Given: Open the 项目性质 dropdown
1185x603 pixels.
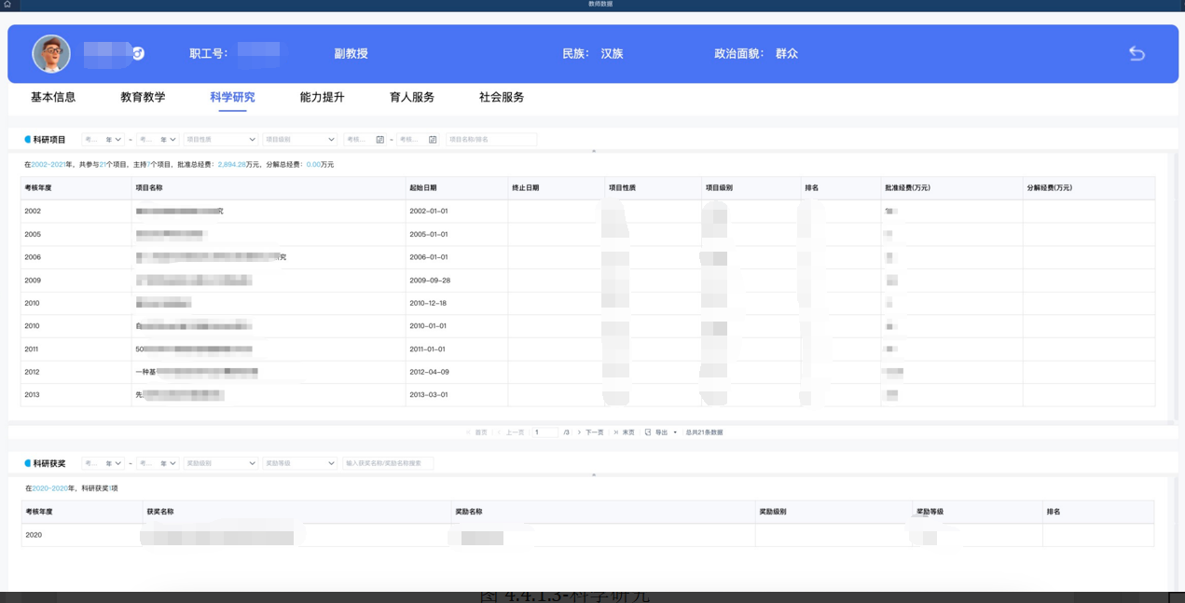Looking at the screenshot, I should [x=221, y=140].
